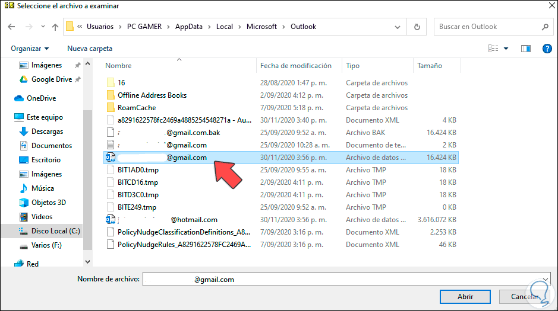Open pinned Imágenes in quick access
Image resolution: width=558 pixels, height=311 pixels.
tap(46, 65)
